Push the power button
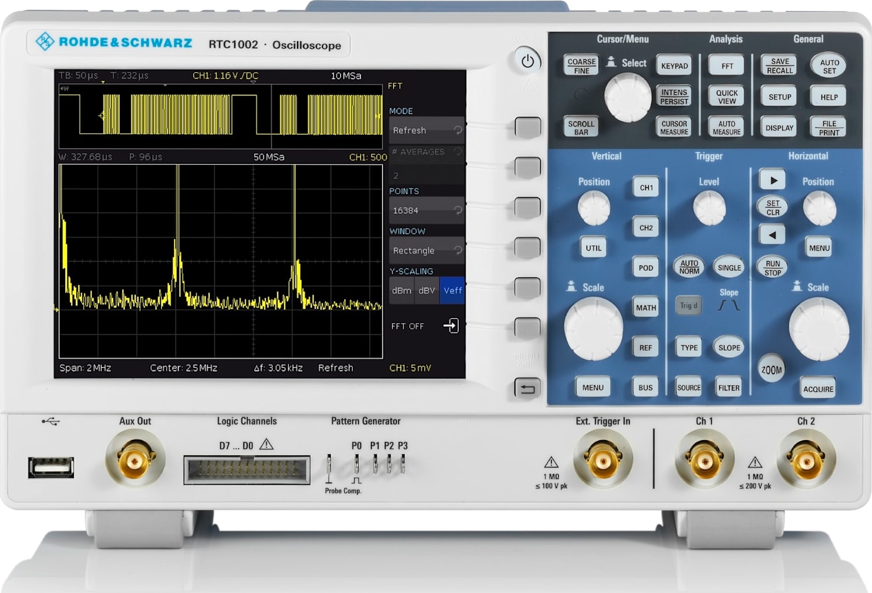This screenshot has height=593, width=872. 527,60
